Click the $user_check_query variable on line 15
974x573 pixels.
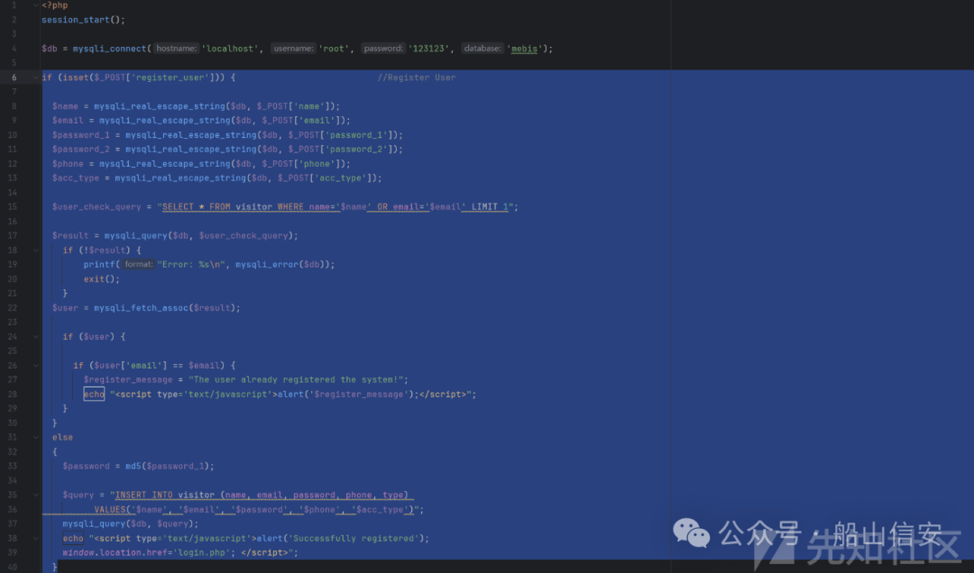point(96,206)
